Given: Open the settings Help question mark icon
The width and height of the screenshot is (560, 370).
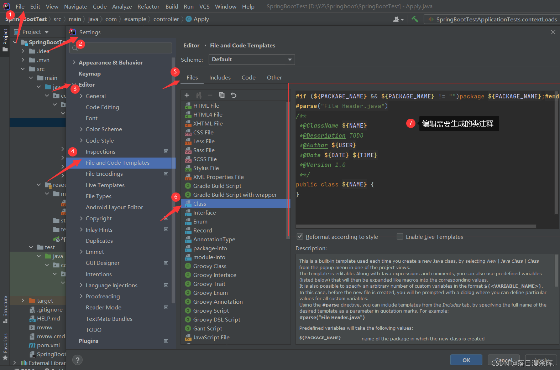Looking at the screenshot, I should click(78, 360).
